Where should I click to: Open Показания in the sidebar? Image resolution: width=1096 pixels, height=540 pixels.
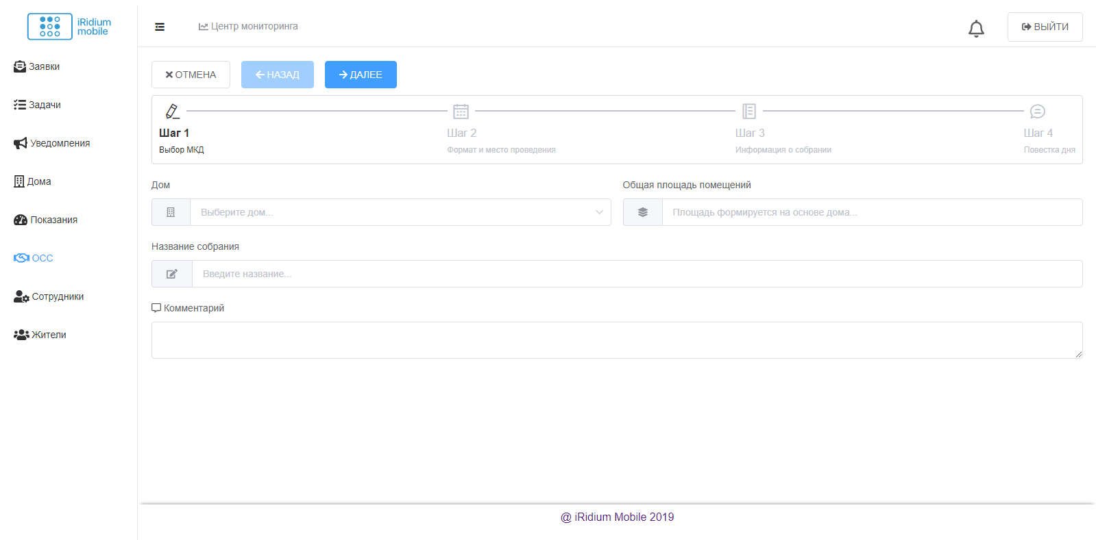(46, 220)
